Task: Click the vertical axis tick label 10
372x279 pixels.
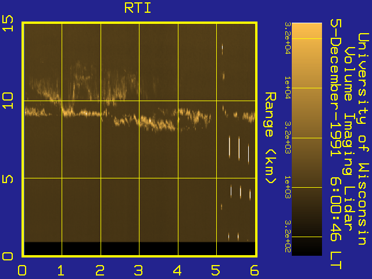Action: tap(8, 101)
